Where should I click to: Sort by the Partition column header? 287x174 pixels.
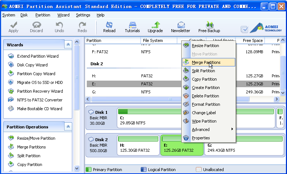click(113, 40)
